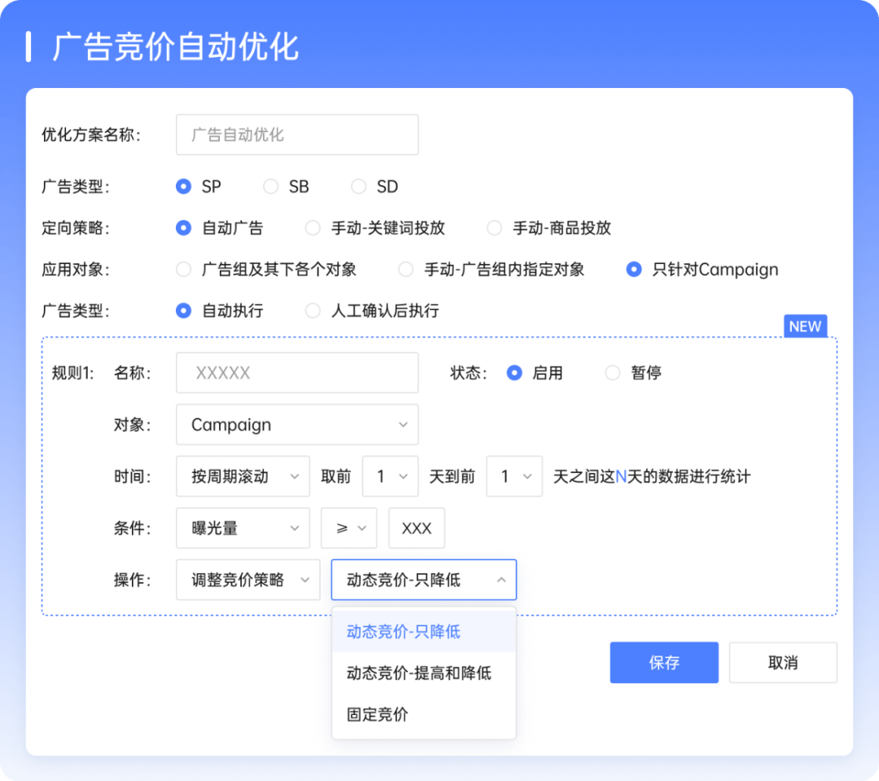The image size is (879, 781).
Task: Select the SB ad type radio button
Action: pyautogui.click(x=271, y=186)
